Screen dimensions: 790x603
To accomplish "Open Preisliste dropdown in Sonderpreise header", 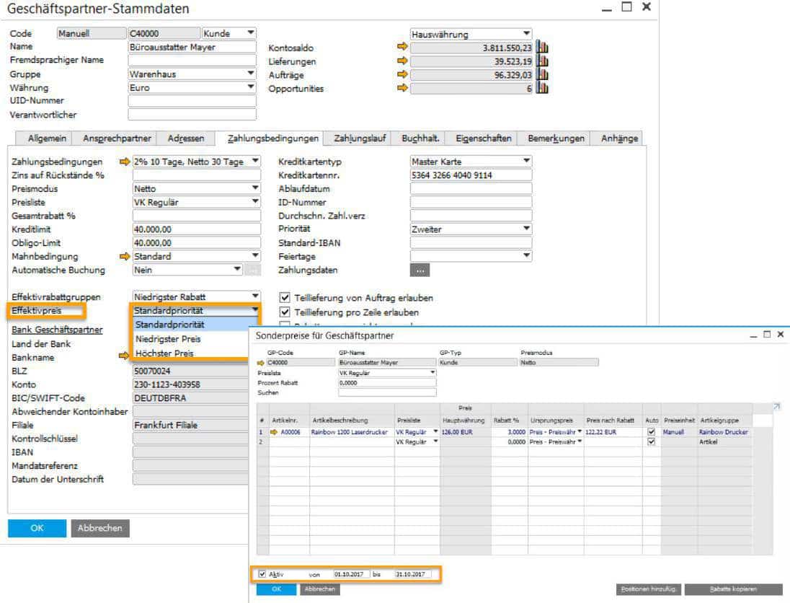I will click(432, 373).
